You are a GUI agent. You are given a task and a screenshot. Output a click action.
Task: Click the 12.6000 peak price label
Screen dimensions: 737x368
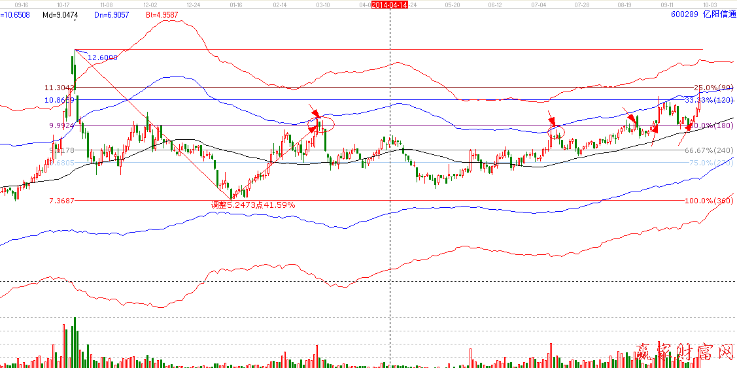[x=103, y=58]
